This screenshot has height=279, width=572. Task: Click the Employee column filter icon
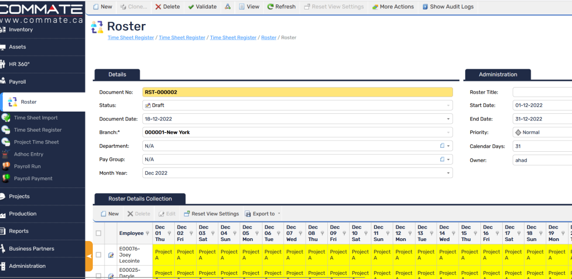[147, 233]
